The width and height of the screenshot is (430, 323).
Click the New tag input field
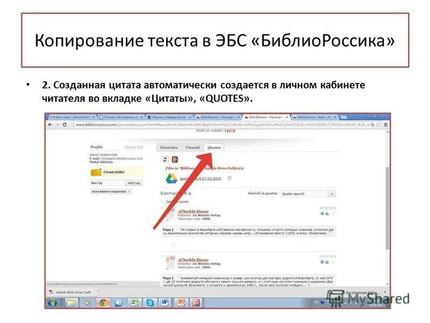[x=107, y=183]
